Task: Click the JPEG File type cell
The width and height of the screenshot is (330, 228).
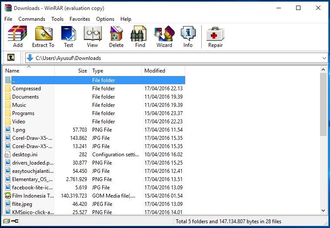Action: pyautogui.click(x=102, y=204)
